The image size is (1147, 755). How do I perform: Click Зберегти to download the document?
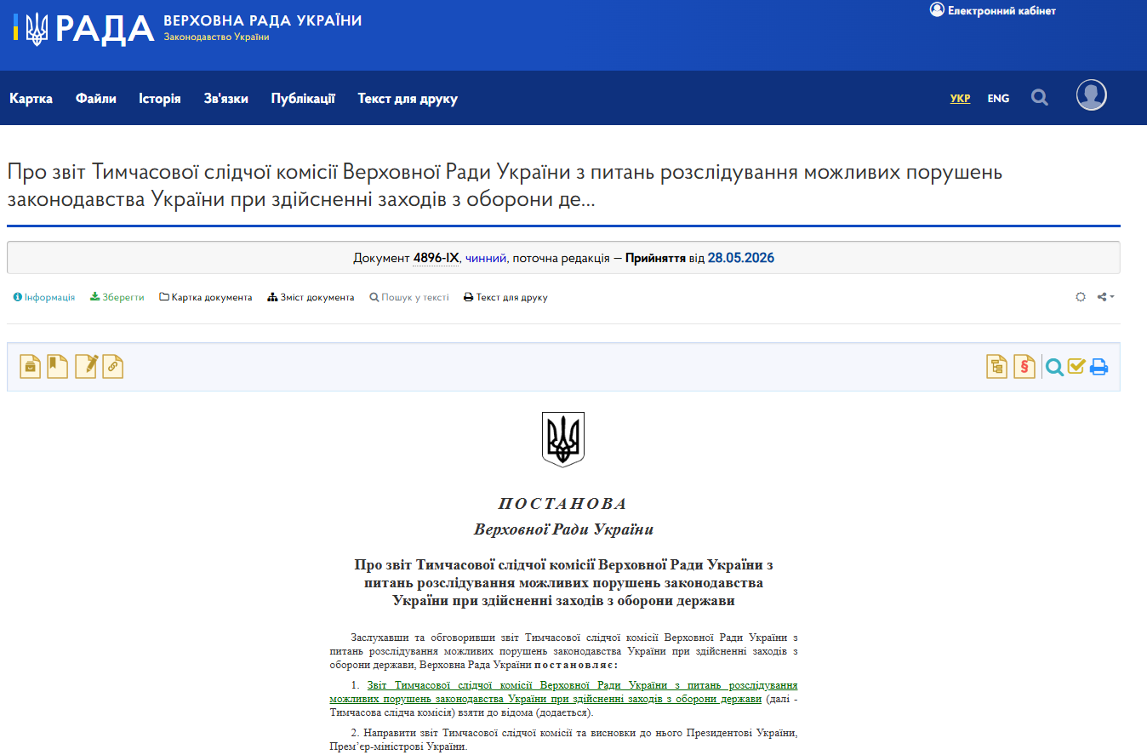[x=117, y=297]
